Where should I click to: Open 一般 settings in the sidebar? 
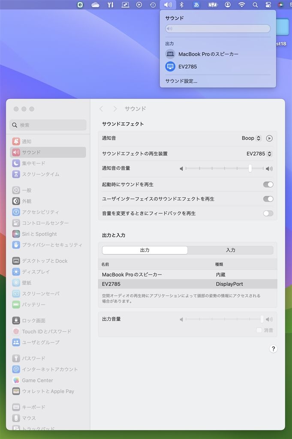48,190
